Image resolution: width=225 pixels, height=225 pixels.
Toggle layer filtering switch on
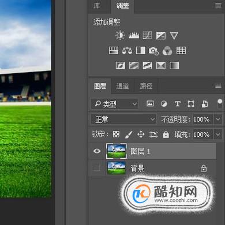(x=220, y=104)
